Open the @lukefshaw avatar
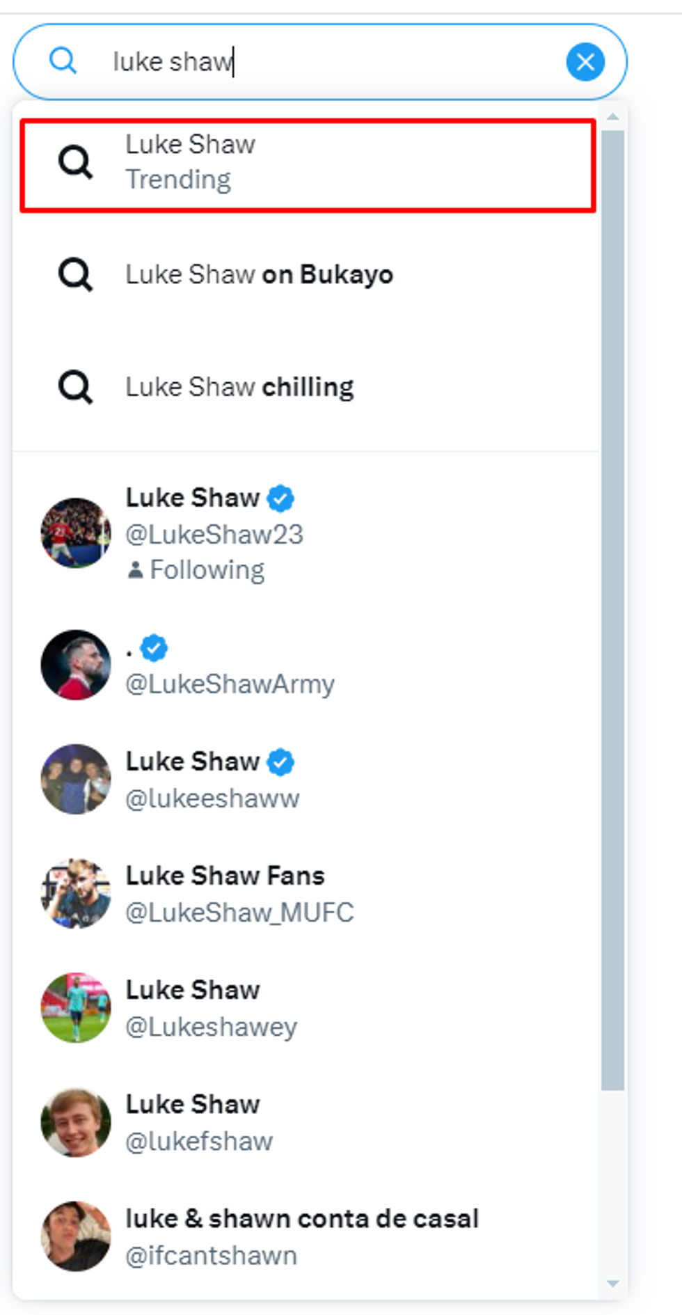Viewport: 682px width, 1315px height. pyautogui.click(x=76, y=1122)
